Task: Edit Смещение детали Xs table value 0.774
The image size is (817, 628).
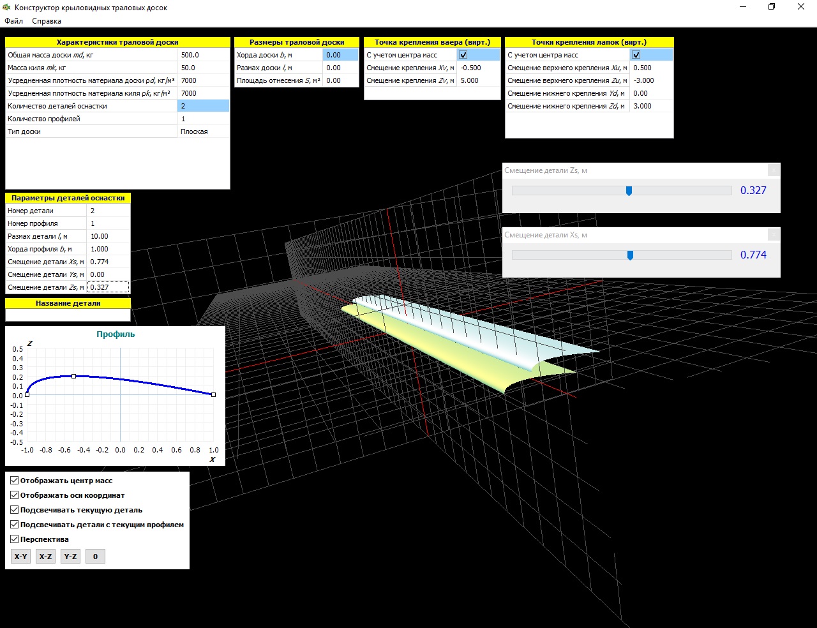Action: click(x=109, y=262)
